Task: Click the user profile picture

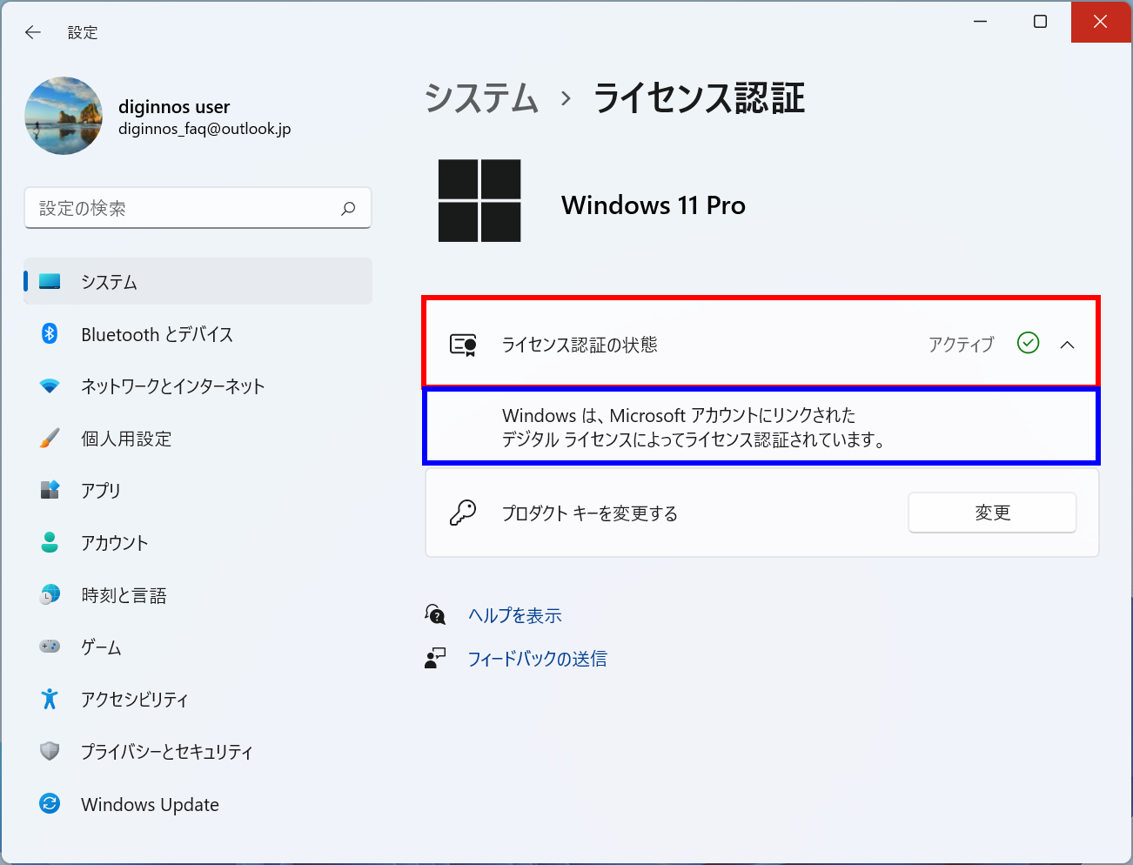Action: click(64, 116)
